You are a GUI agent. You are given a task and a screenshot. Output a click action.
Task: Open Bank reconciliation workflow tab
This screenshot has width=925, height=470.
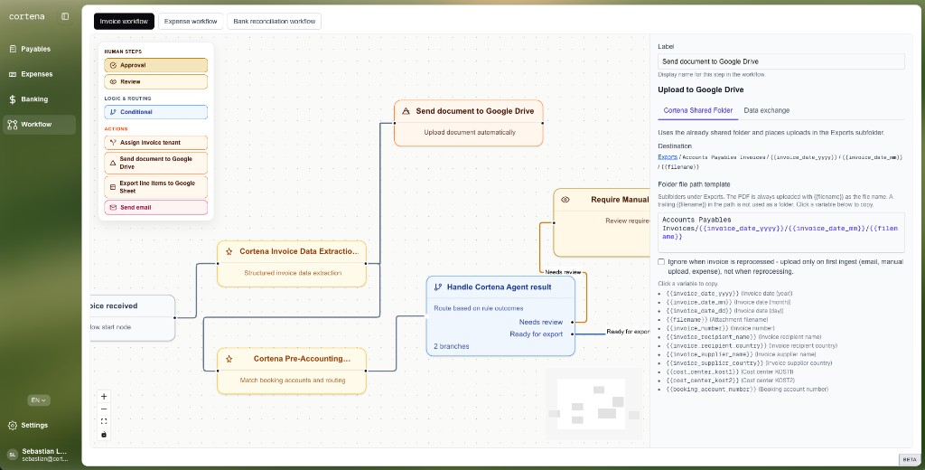pyautogui.click(x=275, y=22)
